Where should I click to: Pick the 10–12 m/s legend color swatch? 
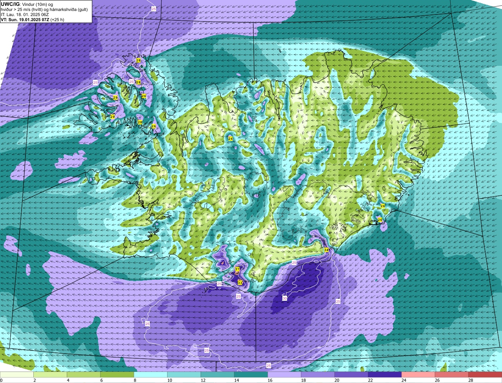click(184, 374)
